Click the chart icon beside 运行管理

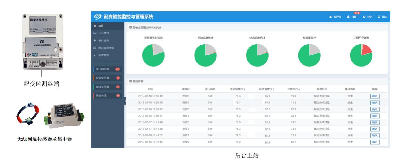pos(94,34)
